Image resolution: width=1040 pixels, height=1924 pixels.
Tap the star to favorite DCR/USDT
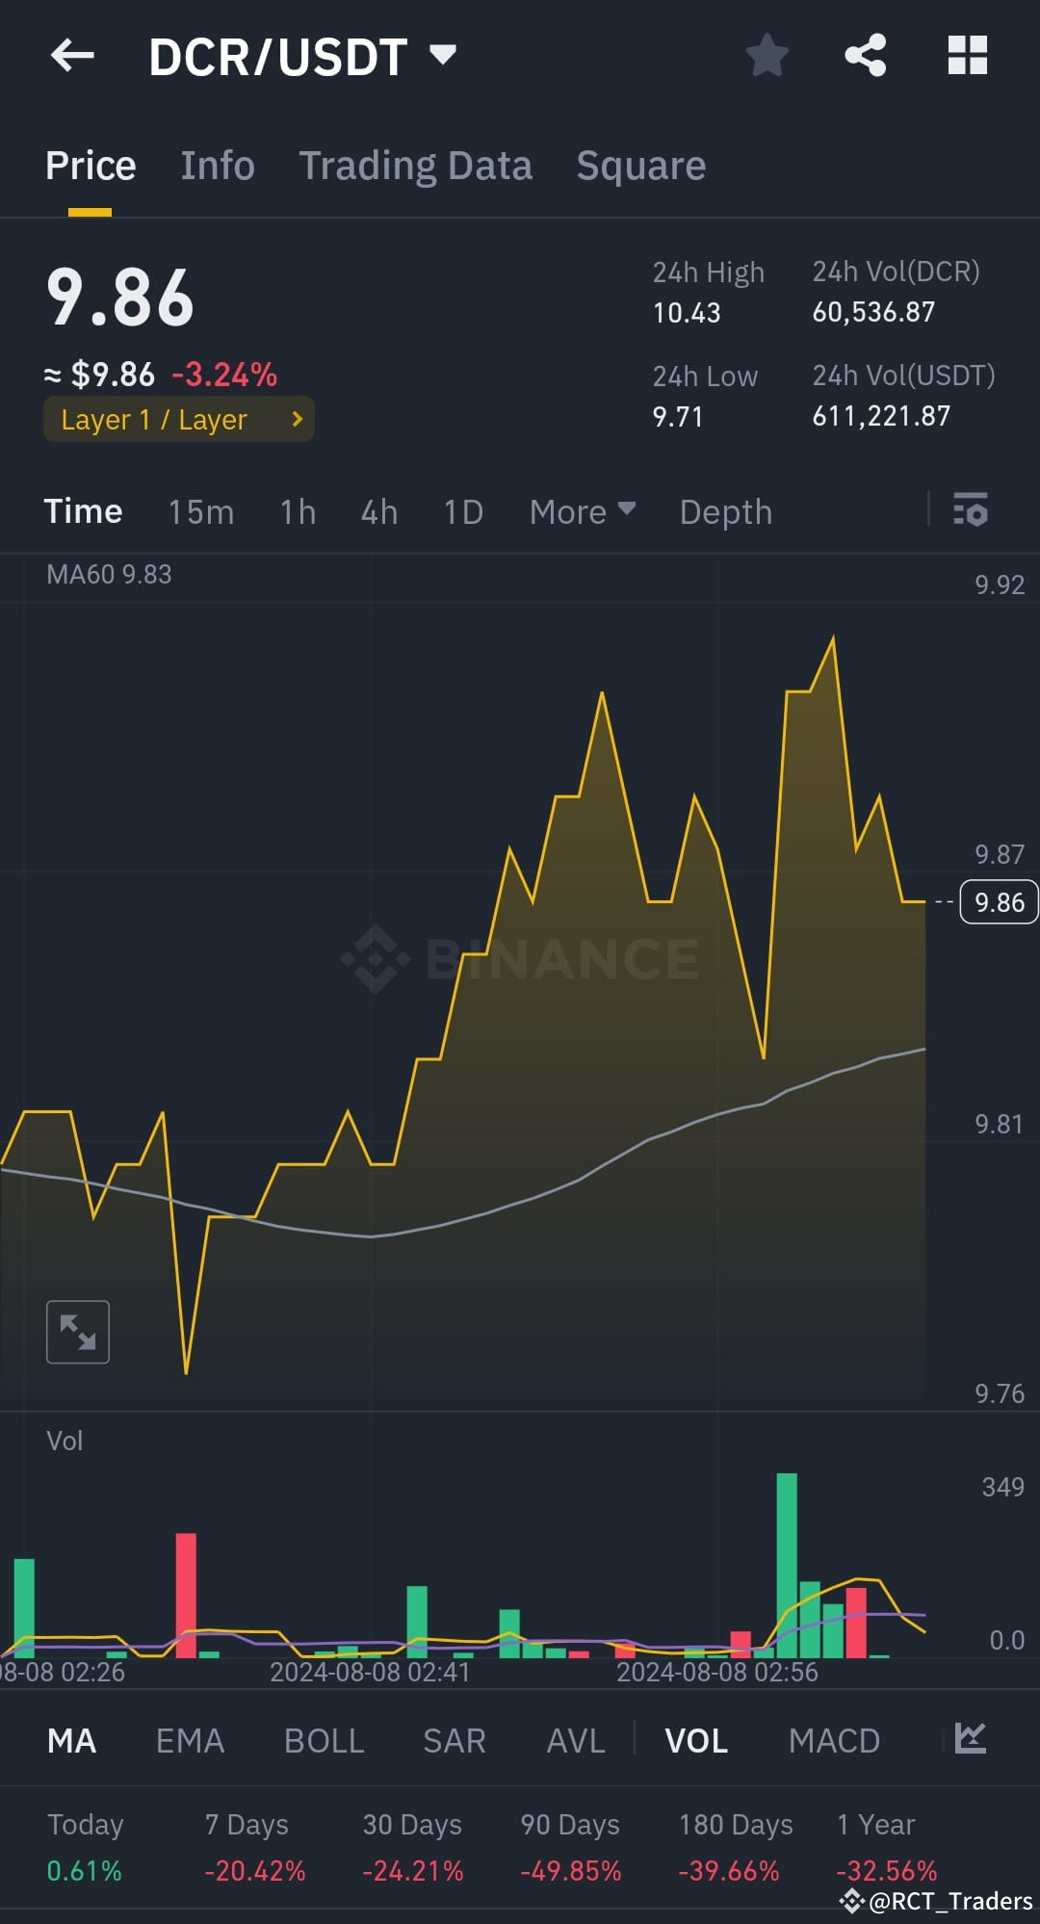coord(767,55)
